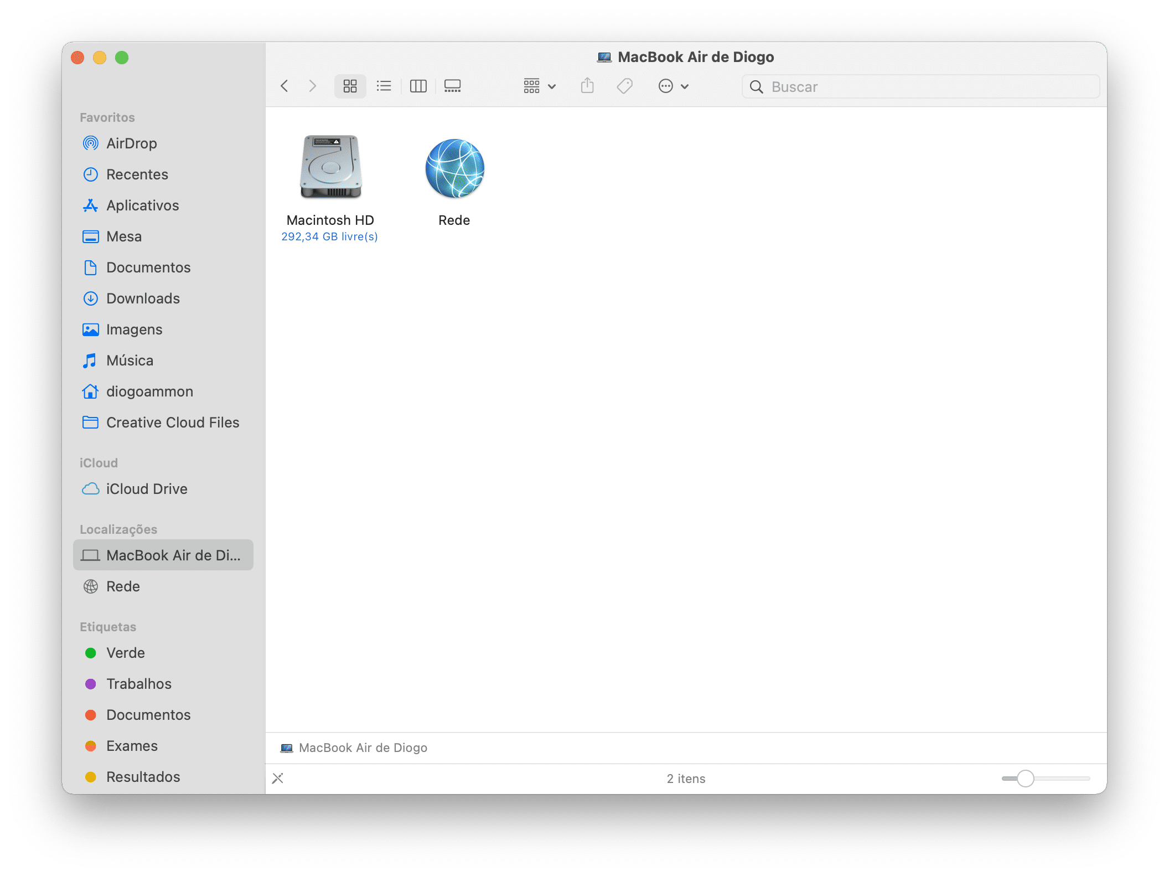Select the Exames orange tag
Image resolution: width=1169 pixels, height=876 pixels.
(x=163, y=746)
